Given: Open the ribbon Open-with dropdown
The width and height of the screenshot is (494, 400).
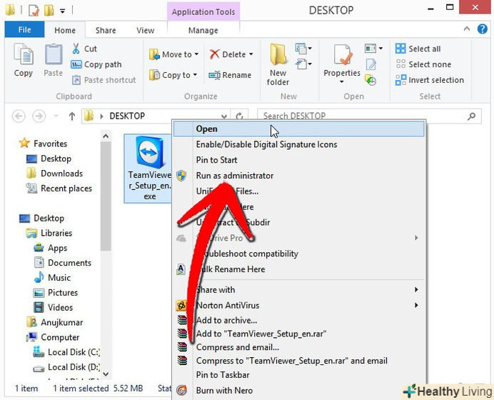Looking at the screenshot, I should (373, 49).
